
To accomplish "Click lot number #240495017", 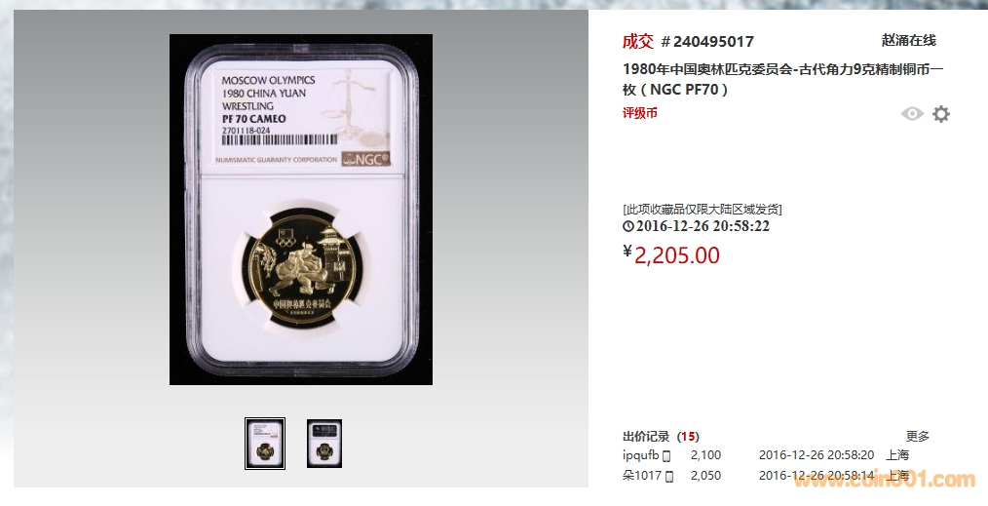I will click(707, 42).
